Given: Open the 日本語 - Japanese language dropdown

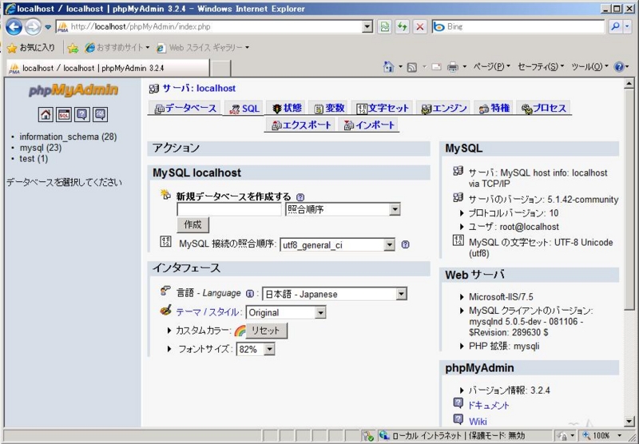Looking at the screenshot, I should click(x=334, y=294).
